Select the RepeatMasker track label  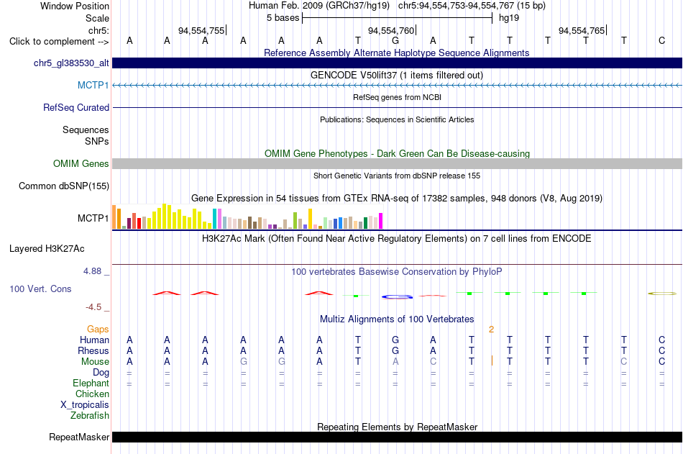[x=79, y=437]
